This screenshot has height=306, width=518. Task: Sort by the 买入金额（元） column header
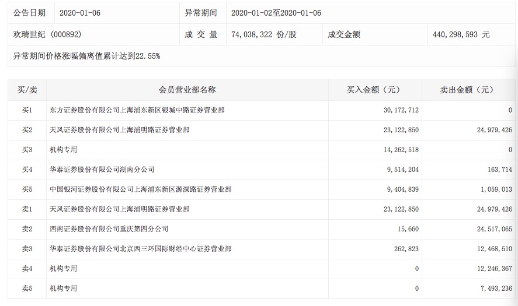[373, 90]
